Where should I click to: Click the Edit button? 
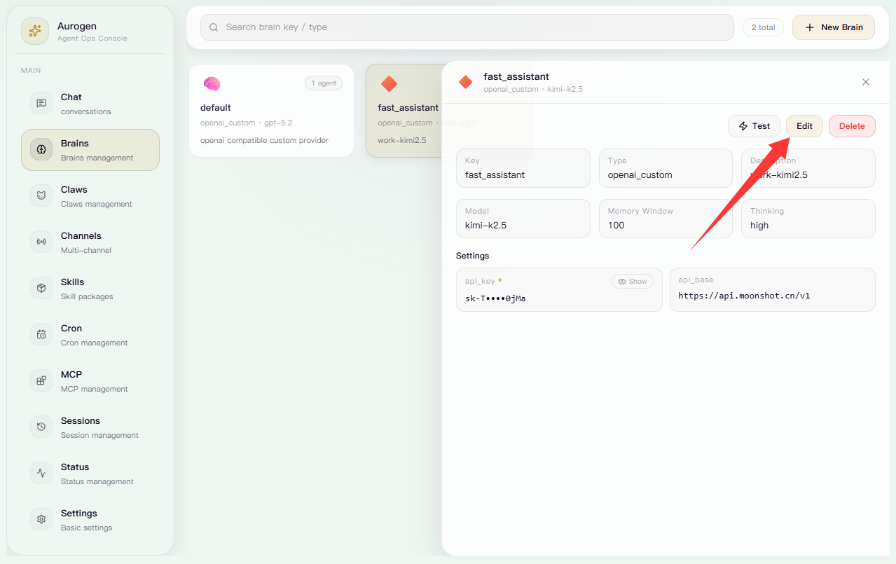(x=804, y=126)
